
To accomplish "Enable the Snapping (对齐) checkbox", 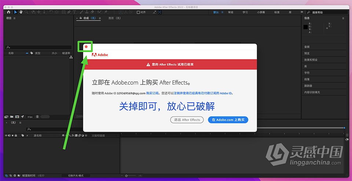I will 138,12.
